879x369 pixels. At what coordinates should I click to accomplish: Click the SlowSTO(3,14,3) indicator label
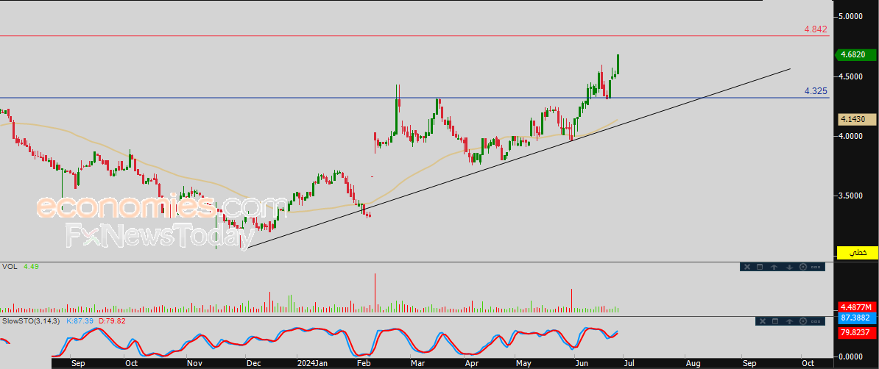coord(31,320)
